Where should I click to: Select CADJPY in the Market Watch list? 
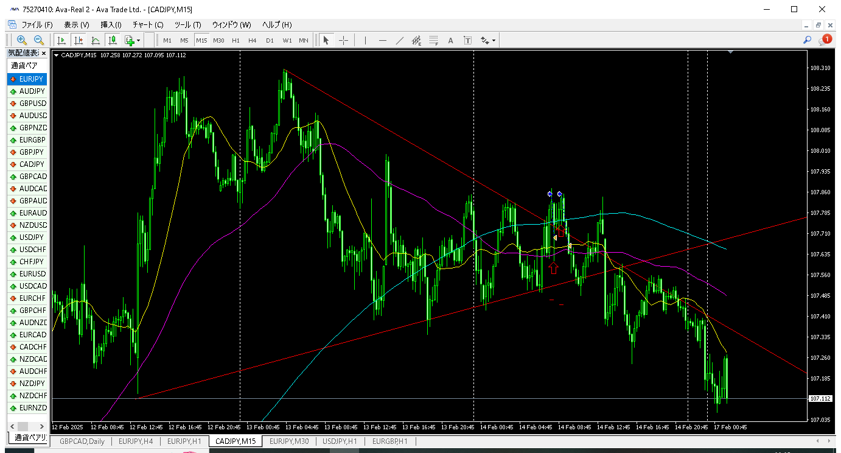point(27,164)
